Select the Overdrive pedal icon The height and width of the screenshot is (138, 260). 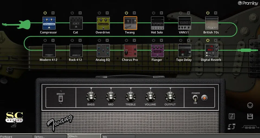click(x=103, y=23)
